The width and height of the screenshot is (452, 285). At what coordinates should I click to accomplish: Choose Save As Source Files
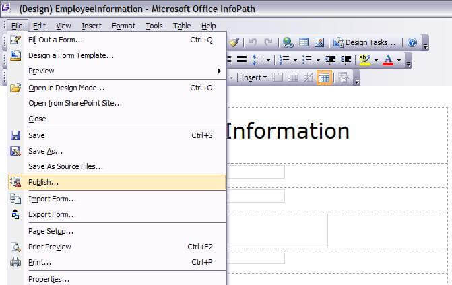tap(117, 166)
